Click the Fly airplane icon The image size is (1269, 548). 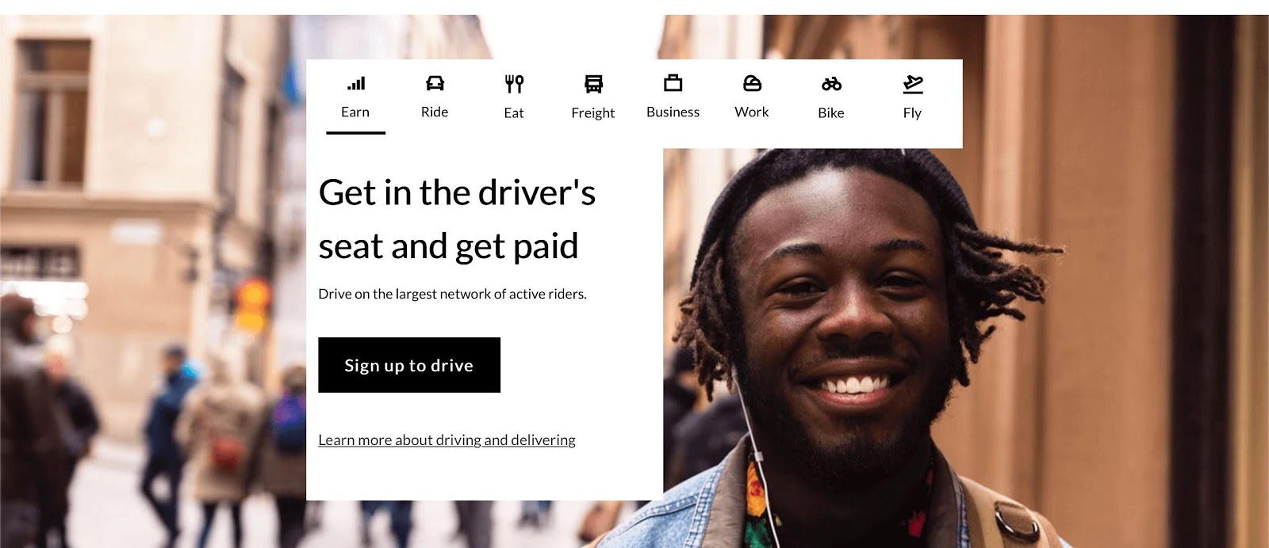pyautogui.click(x=913, y=84)
